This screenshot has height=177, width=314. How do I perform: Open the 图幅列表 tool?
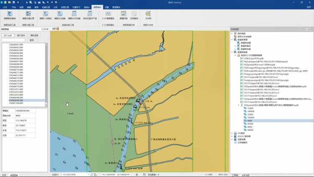tap(124, 14)
